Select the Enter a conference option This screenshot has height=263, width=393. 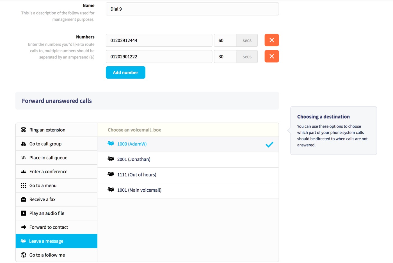(x=56, y=171)
